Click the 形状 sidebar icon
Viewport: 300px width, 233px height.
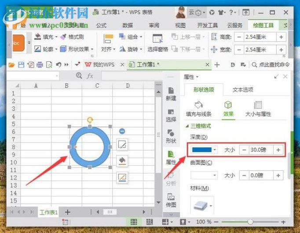[x=171, y=137]
